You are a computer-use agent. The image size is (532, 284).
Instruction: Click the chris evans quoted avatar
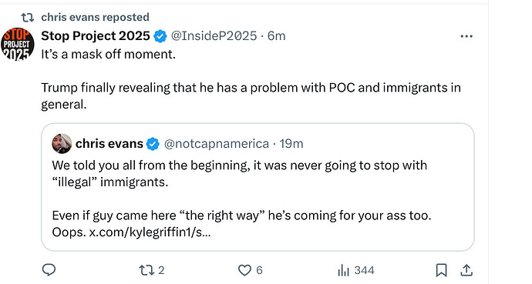point(62,143)
